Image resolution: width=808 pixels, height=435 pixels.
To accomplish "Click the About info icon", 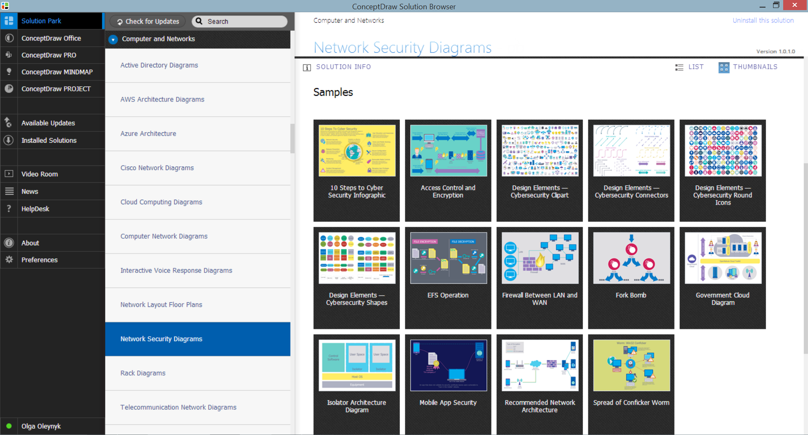I will (9, 243).
